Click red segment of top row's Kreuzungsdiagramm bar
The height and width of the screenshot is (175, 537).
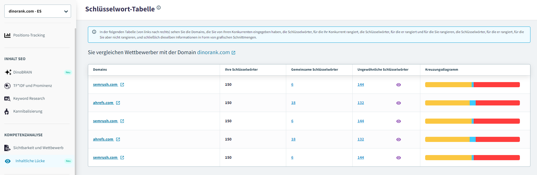(x=496, y=85)
